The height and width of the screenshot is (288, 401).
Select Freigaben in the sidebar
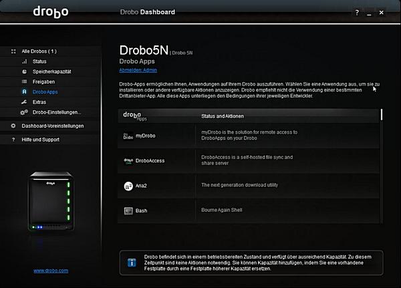pyautogui.click(x=43, y=82)
